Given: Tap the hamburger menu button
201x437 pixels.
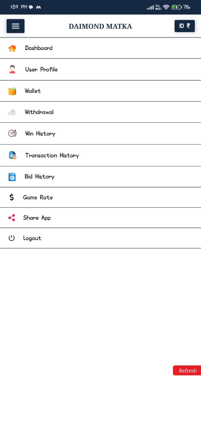Looking at the screenshot, I should pyautogui.click(x=16, y=26).
